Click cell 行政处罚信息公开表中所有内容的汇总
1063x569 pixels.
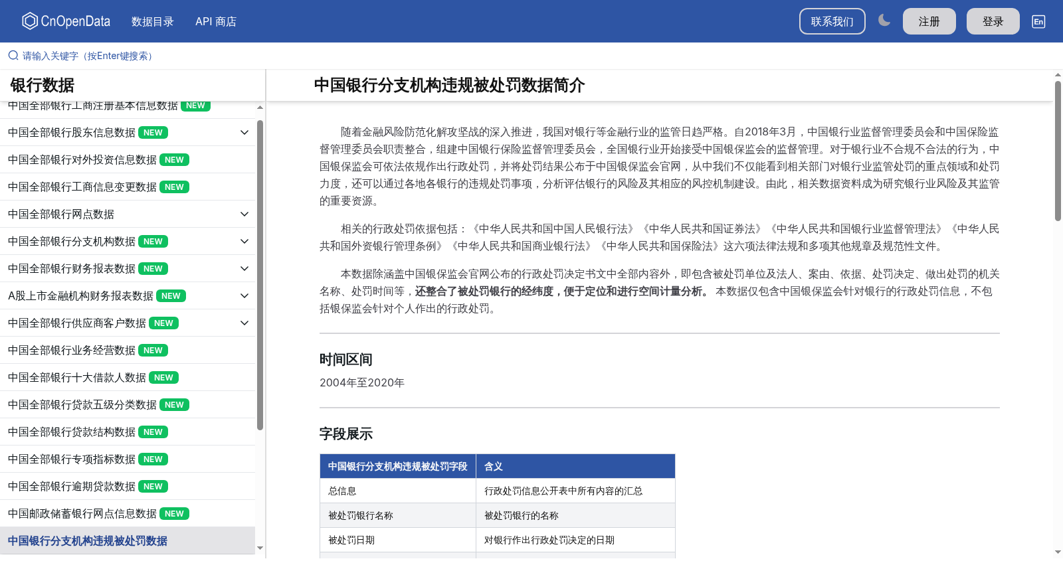pyautogui.click(x=576, y=491)
